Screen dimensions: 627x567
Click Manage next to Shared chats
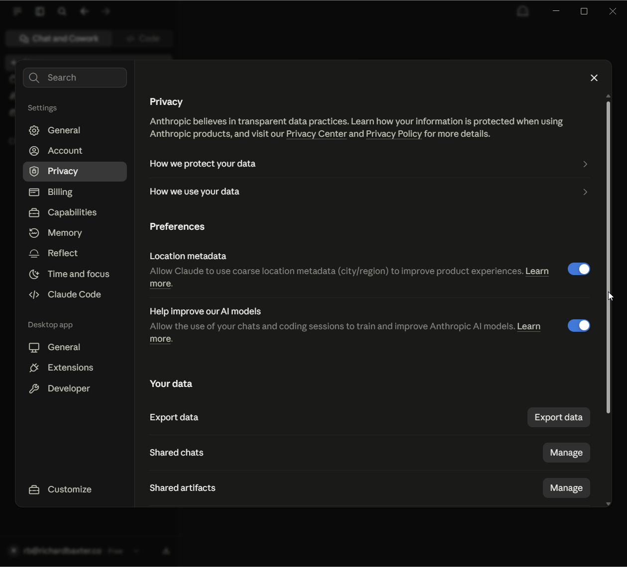(566, 453)
